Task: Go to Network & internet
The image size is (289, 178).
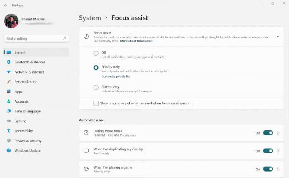Action: pos(37,72)
